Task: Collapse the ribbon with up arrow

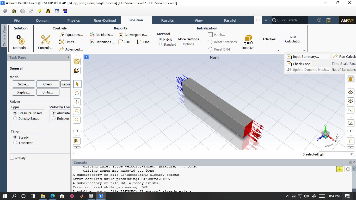Action: pyautogui.click(x=266, y=20)
